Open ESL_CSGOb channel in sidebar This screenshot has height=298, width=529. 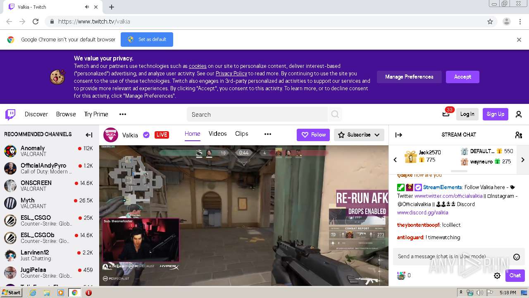(50, 238)
